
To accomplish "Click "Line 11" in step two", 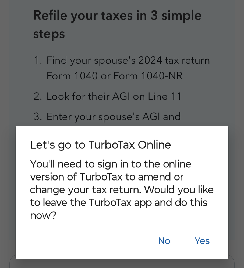I will [x=165, y=96].
